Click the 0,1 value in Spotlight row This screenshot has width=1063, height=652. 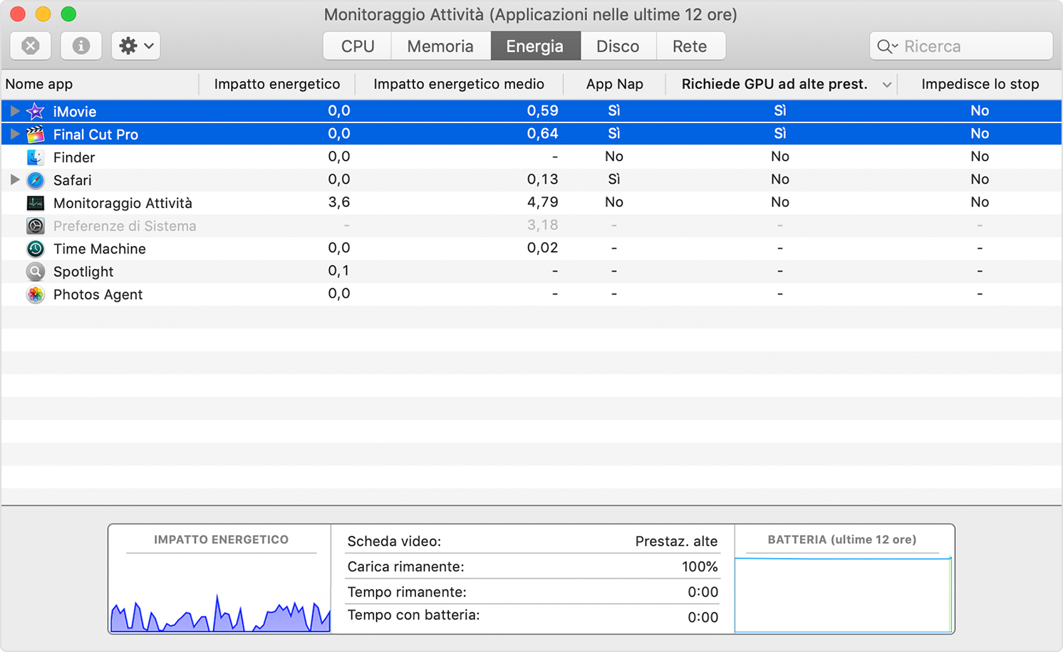click(339, 270)
